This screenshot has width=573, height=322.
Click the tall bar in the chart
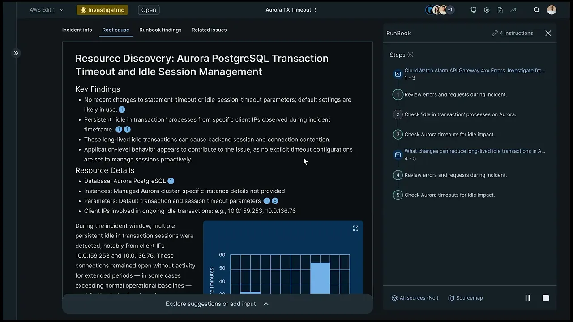coord(320,278)
